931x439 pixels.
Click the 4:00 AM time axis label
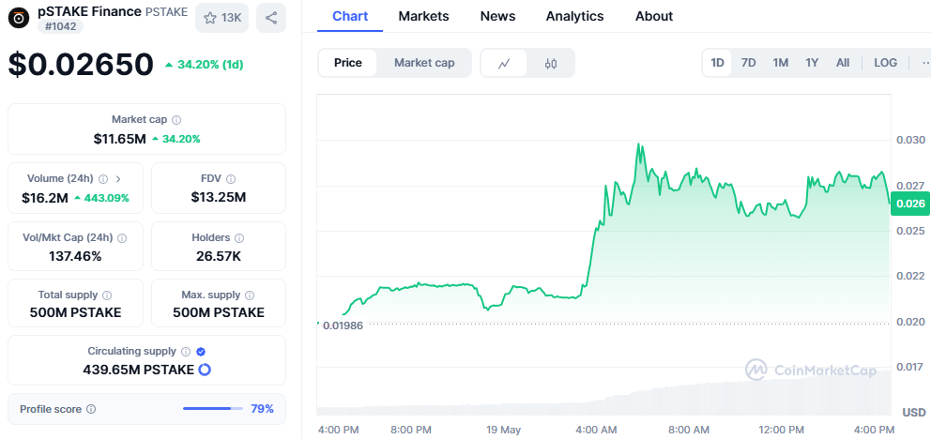pos(596,429)
